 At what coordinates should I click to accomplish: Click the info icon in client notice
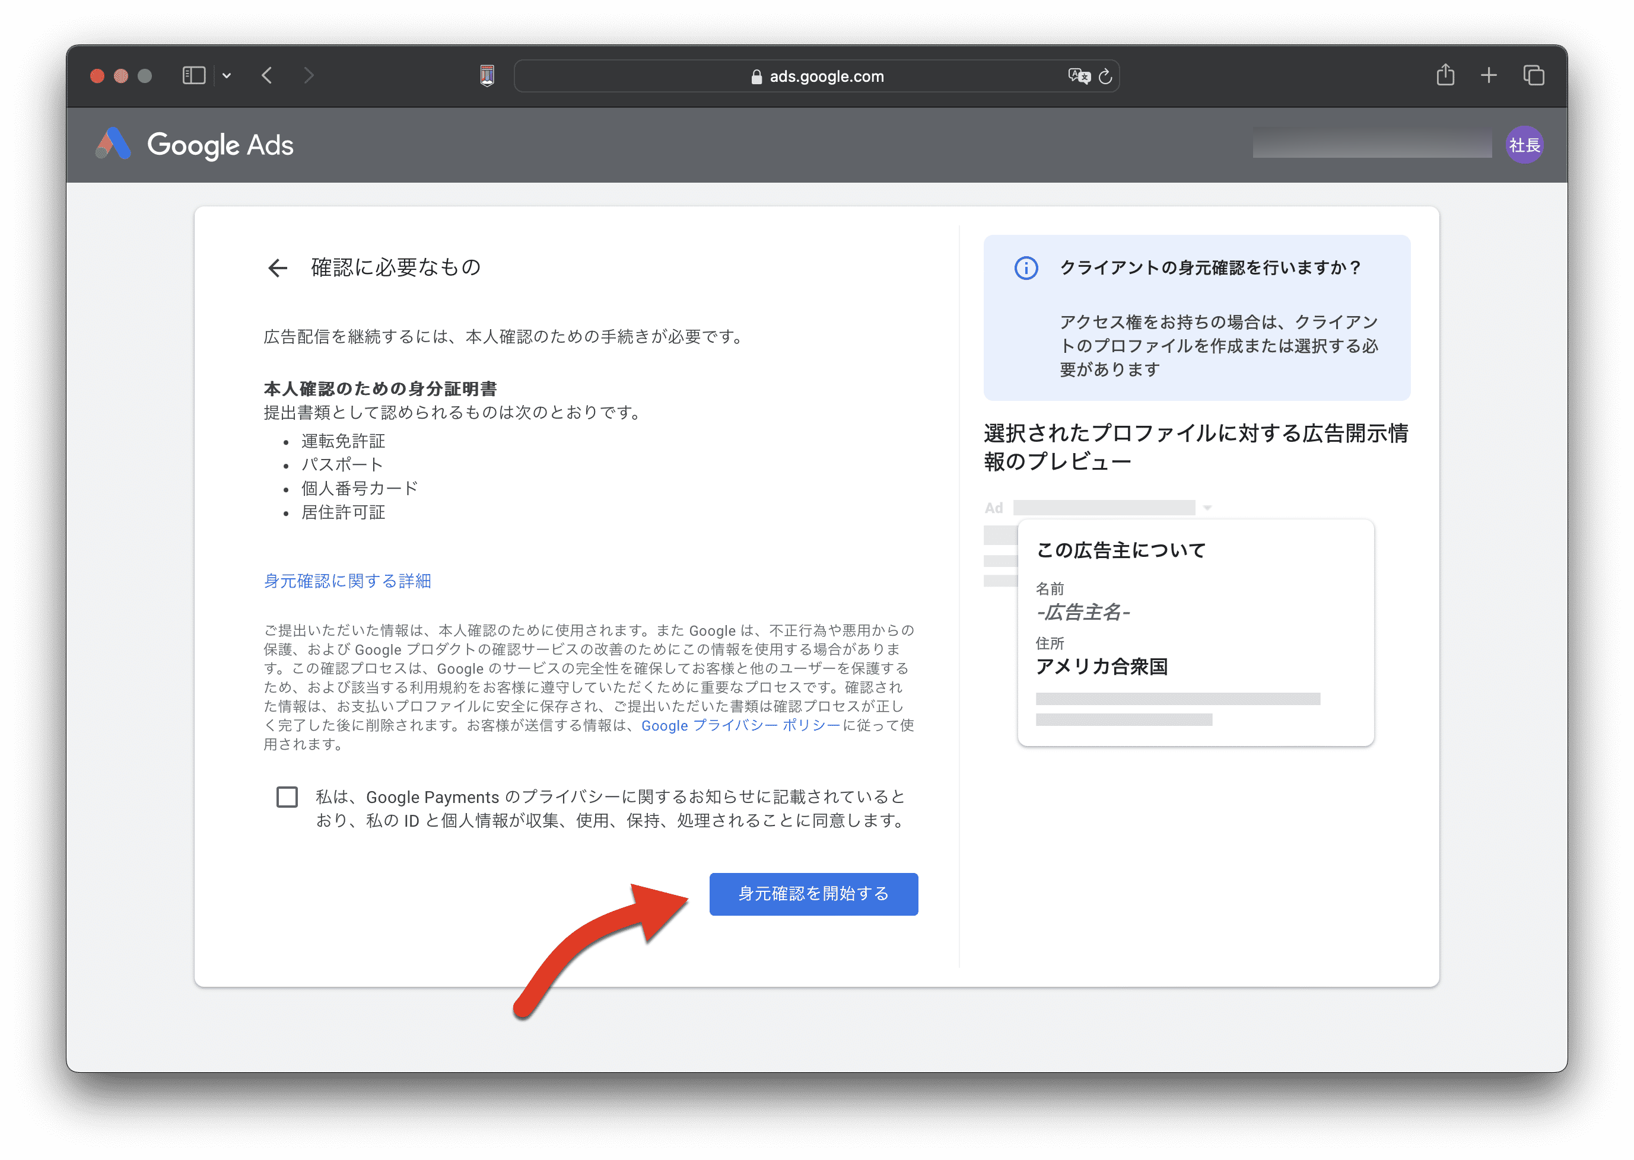click(x=1026, y=268)
